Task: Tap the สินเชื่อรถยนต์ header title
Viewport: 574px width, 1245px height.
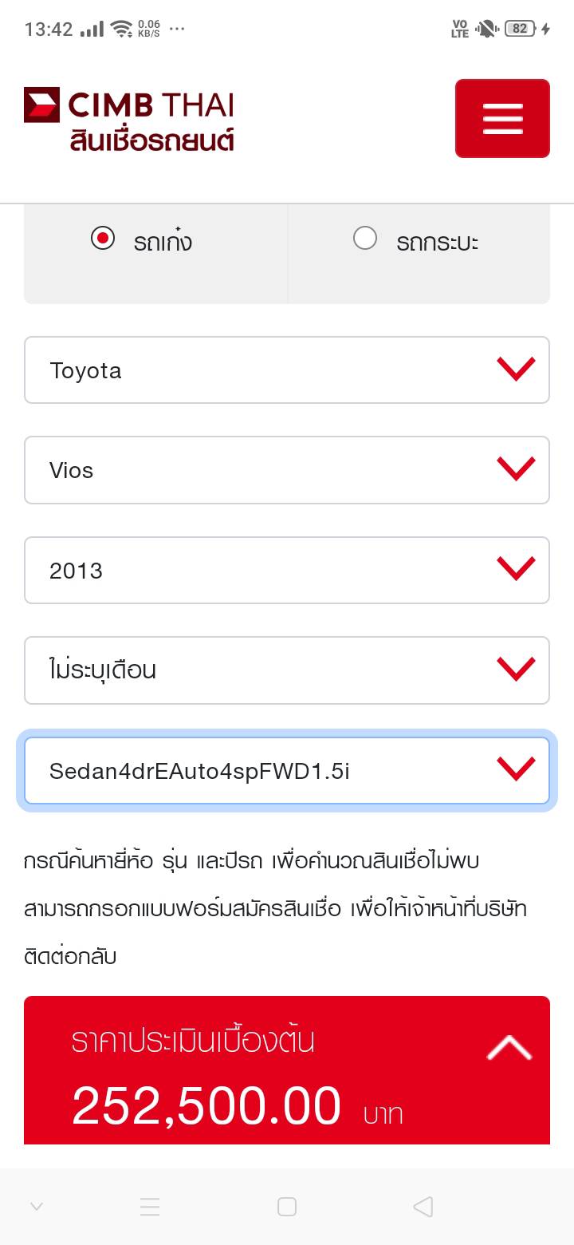Action: [x=151, y=139]
